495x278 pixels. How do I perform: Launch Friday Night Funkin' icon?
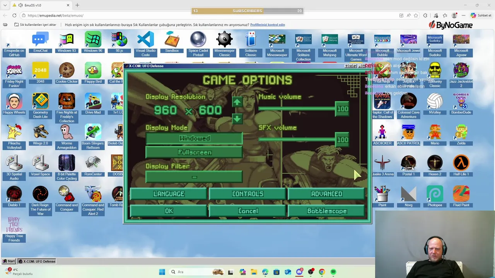[14, 75]
